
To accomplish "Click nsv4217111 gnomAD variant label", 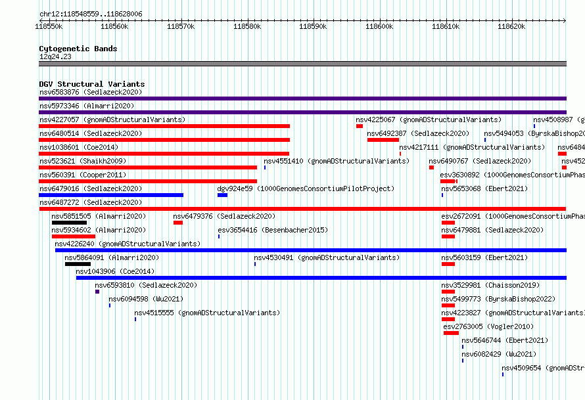I will point(472,147).
